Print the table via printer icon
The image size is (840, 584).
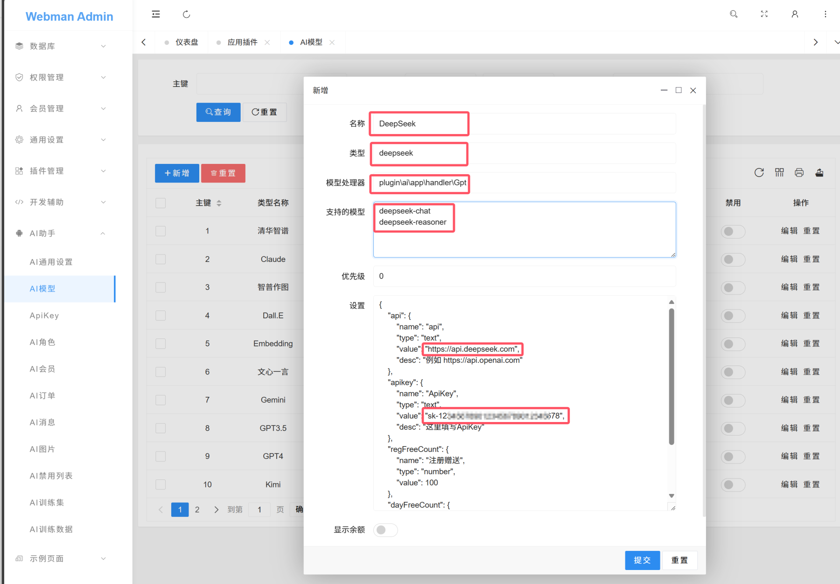pyautogui.click(x=799, y=173)
